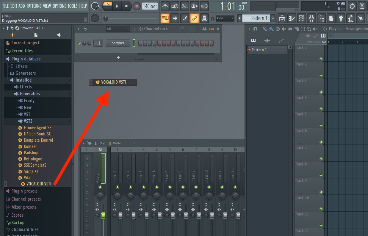Viewport: 368px width, 236px height.
Task: Click the red Record button
Action: coord(137,6)
